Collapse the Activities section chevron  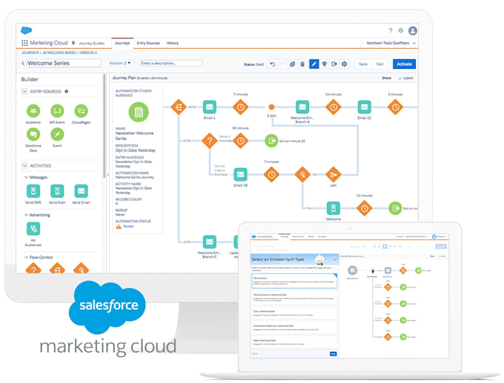point(24,166)
